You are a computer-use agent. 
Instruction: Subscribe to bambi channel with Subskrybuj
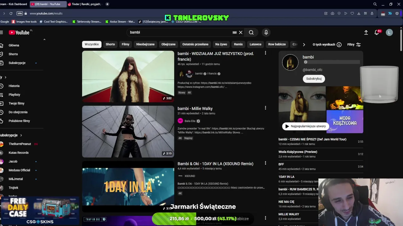point(314,78)
